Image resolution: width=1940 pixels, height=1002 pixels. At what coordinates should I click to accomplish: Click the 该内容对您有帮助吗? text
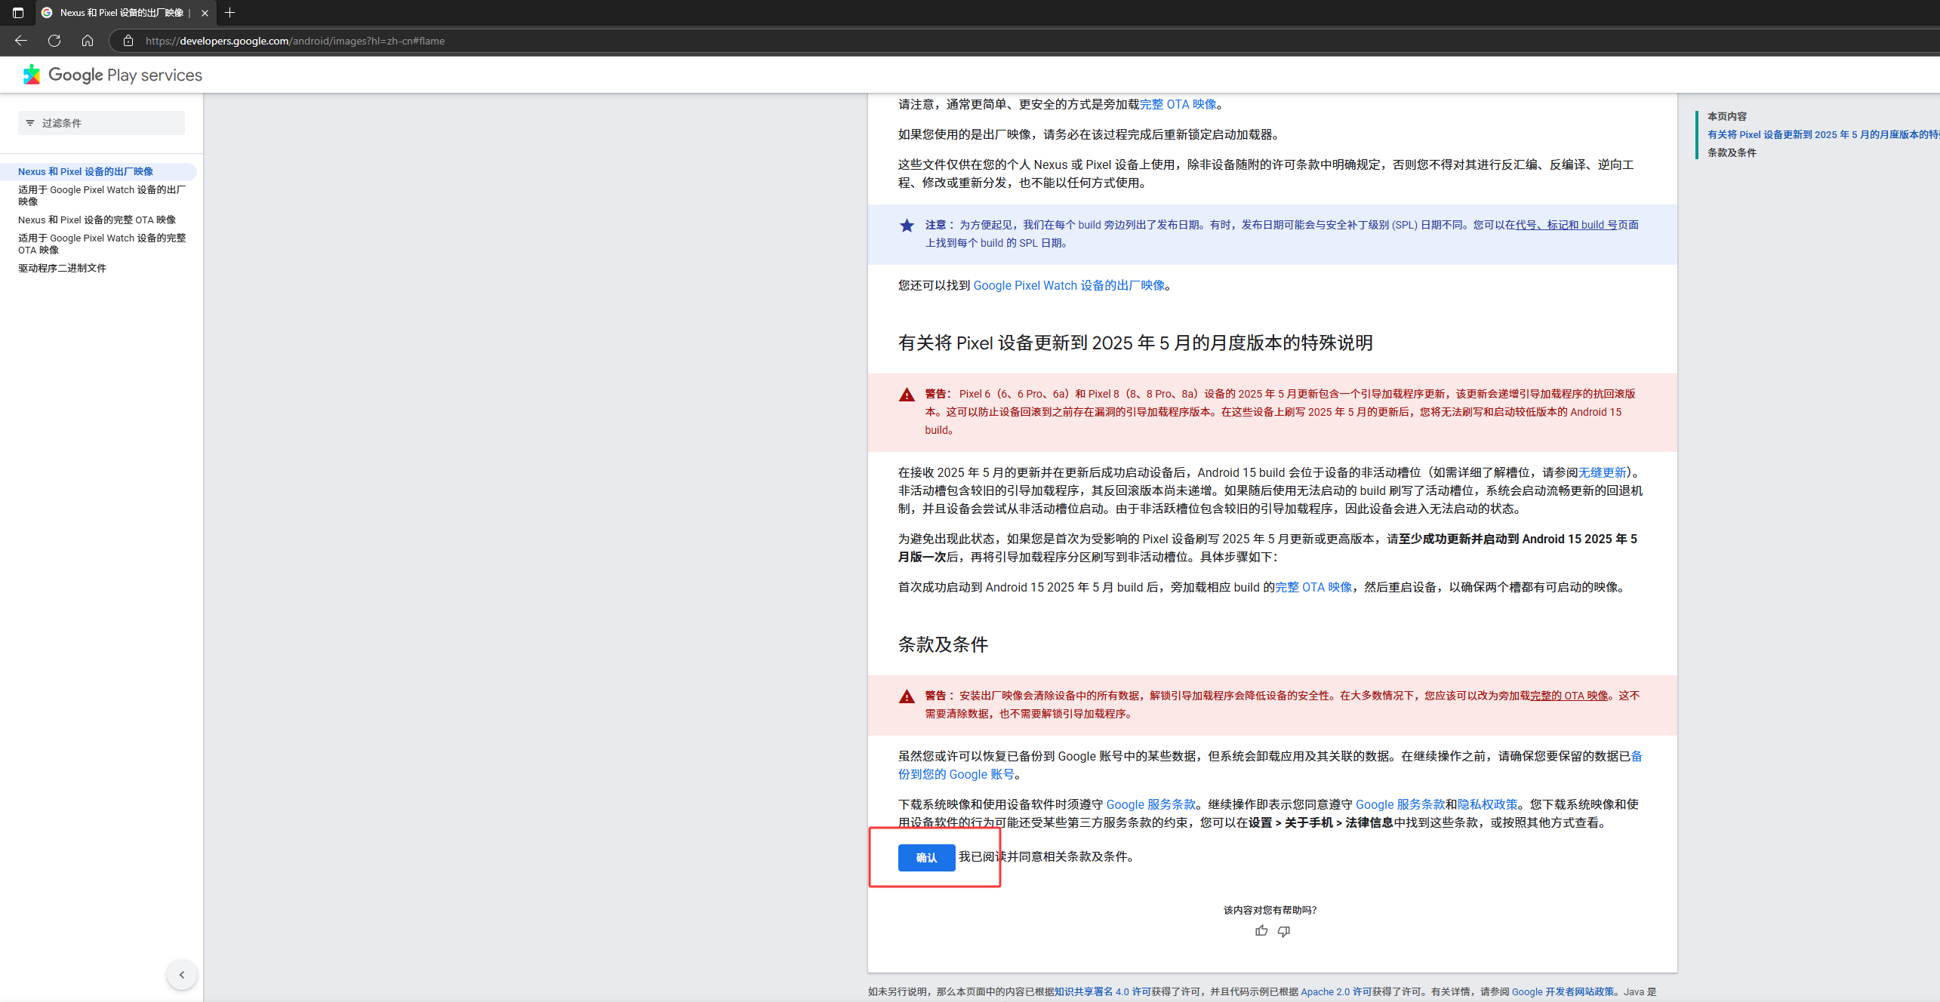pos(1270,910)
